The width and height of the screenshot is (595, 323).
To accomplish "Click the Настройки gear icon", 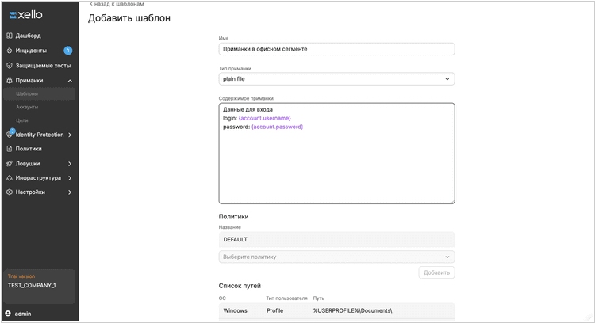I will click(x=10, y=192).
